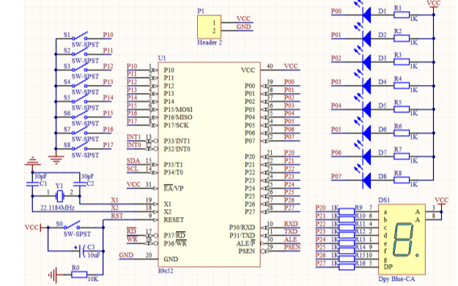Click switch S8 symbol
This screenshot has height=286, width=458.
[79, 147]
